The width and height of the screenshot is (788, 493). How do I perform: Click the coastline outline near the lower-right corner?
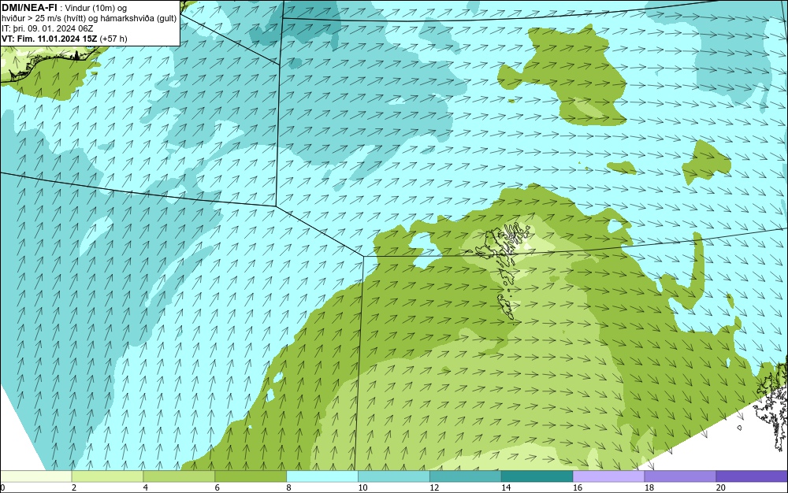[771, 404]
